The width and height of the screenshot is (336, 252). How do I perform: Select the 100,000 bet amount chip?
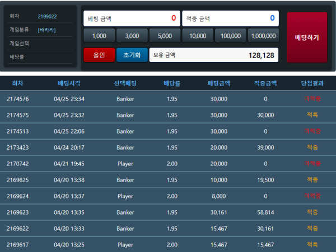(x=231, y=36)
